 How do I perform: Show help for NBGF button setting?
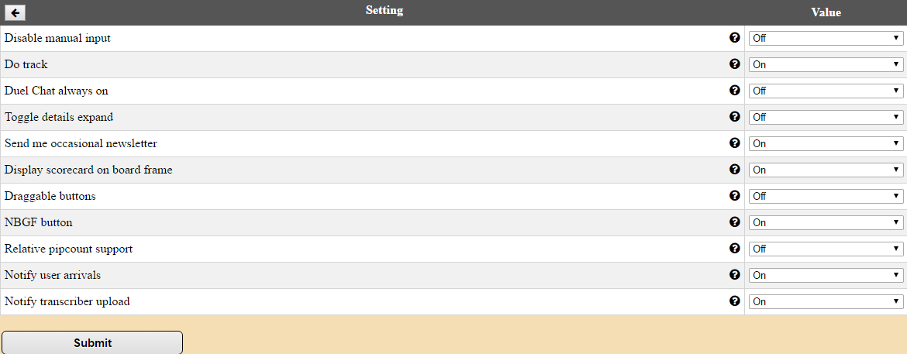[x=735, y=222]
